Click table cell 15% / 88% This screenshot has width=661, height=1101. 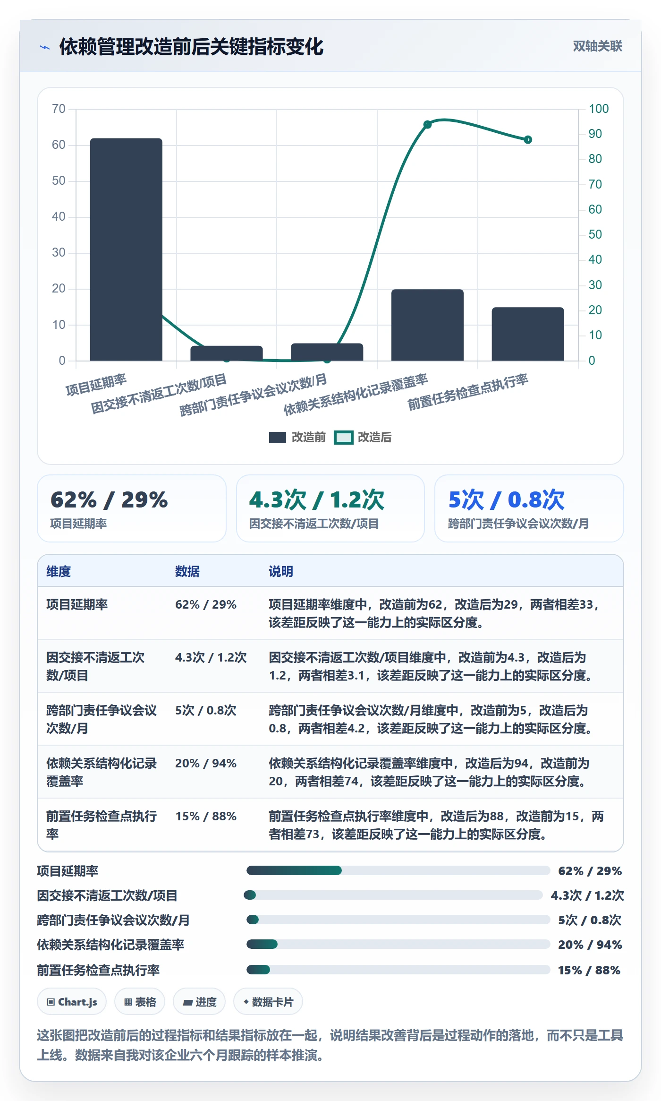[x=206, y=816]
